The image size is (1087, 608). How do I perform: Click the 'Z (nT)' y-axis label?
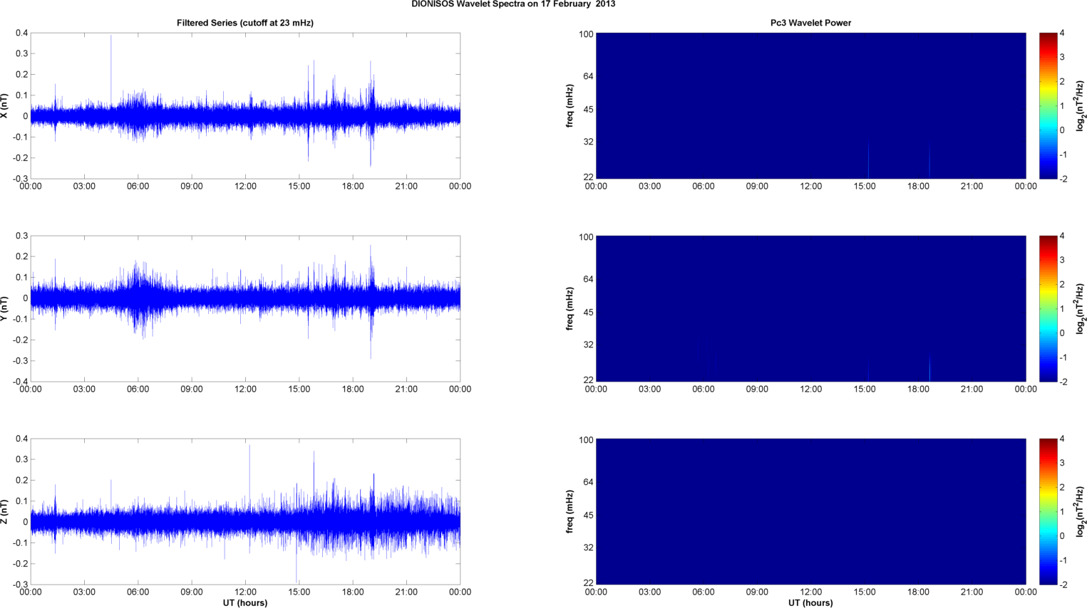(4, 512)
